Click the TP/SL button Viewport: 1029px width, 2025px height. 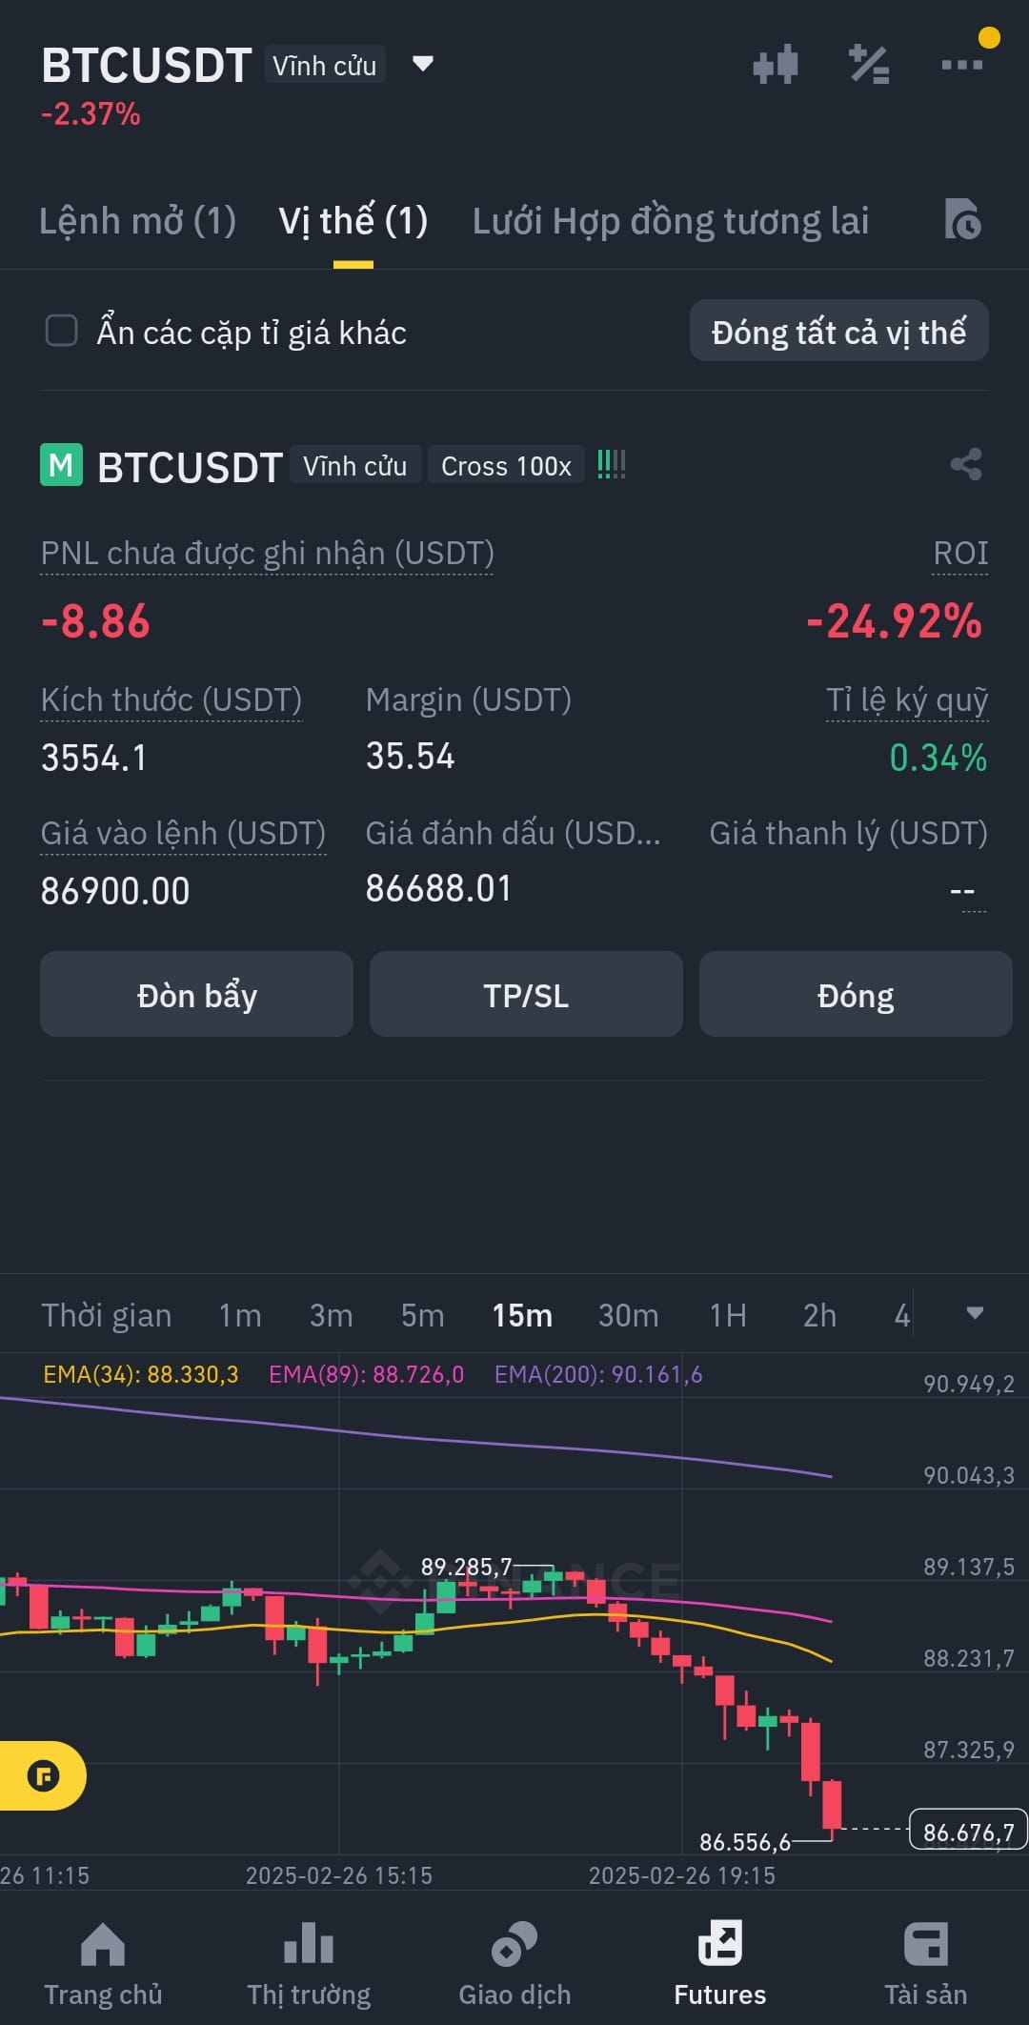click(x=526, y=994)
